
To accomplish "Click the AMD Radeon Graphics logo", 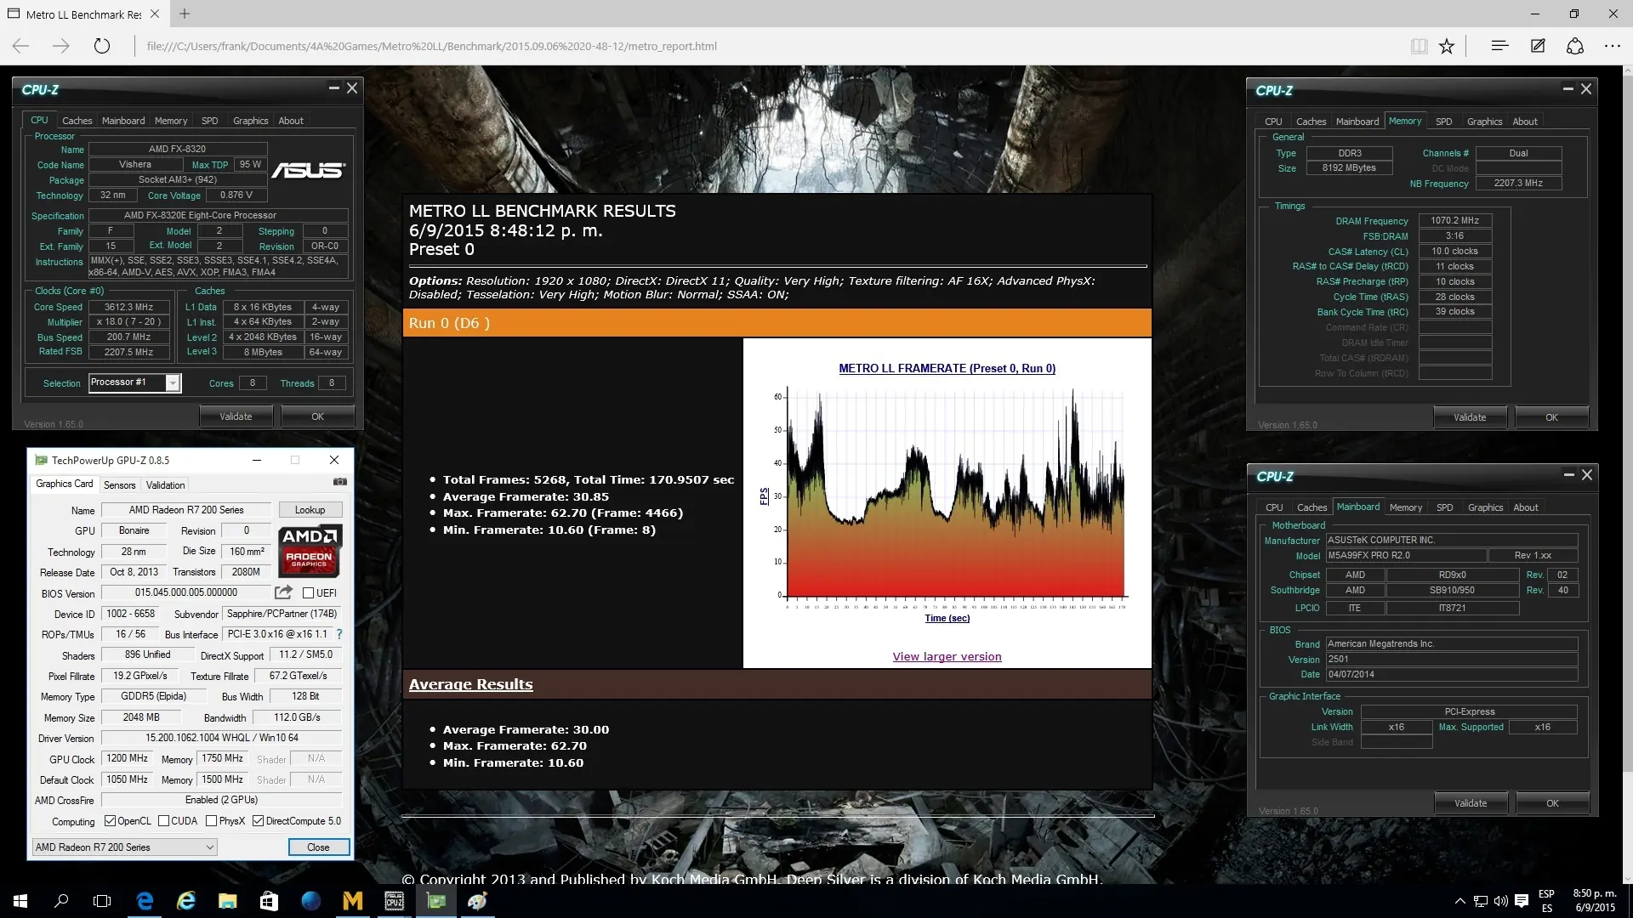I will [x=310, y=550].
